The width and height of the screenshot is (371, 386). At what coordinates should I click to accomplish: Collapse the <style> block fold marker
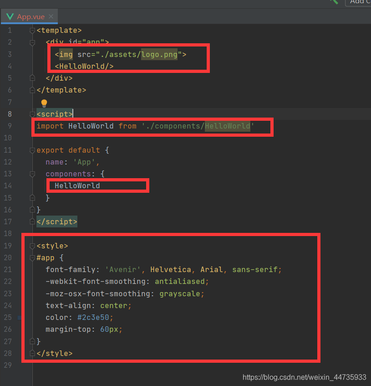[32, 246]
